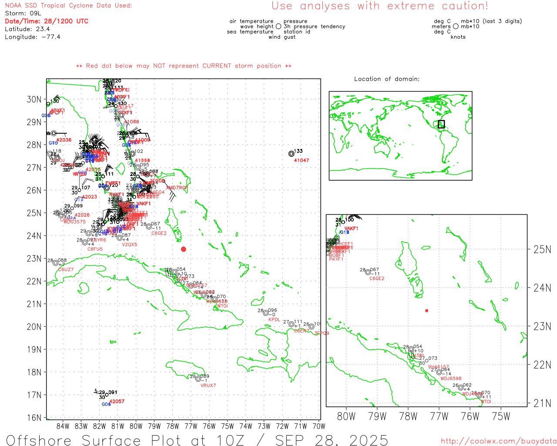Click ship label VRUX7 near Jamaica
Screen dimensions: 557x446
(x=208, y=385)
